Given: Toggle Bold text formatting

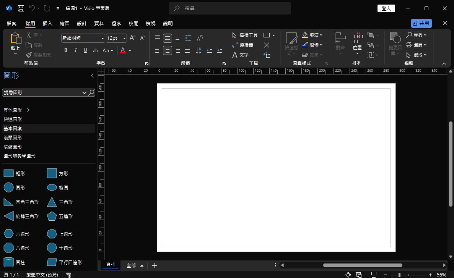Looking at the screenshot, I should pos(66,50).
